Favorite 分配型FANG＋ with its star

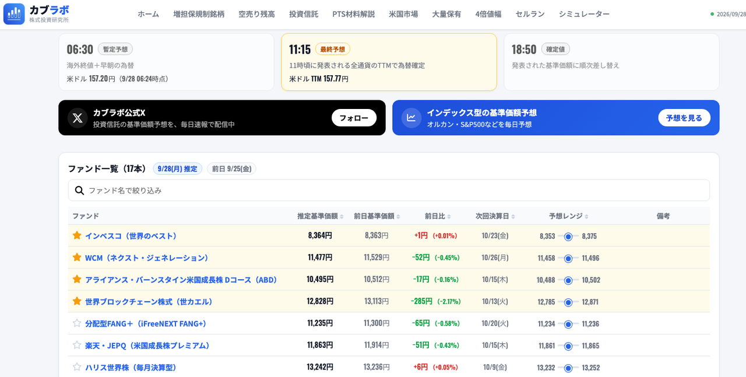pos(77,323)
